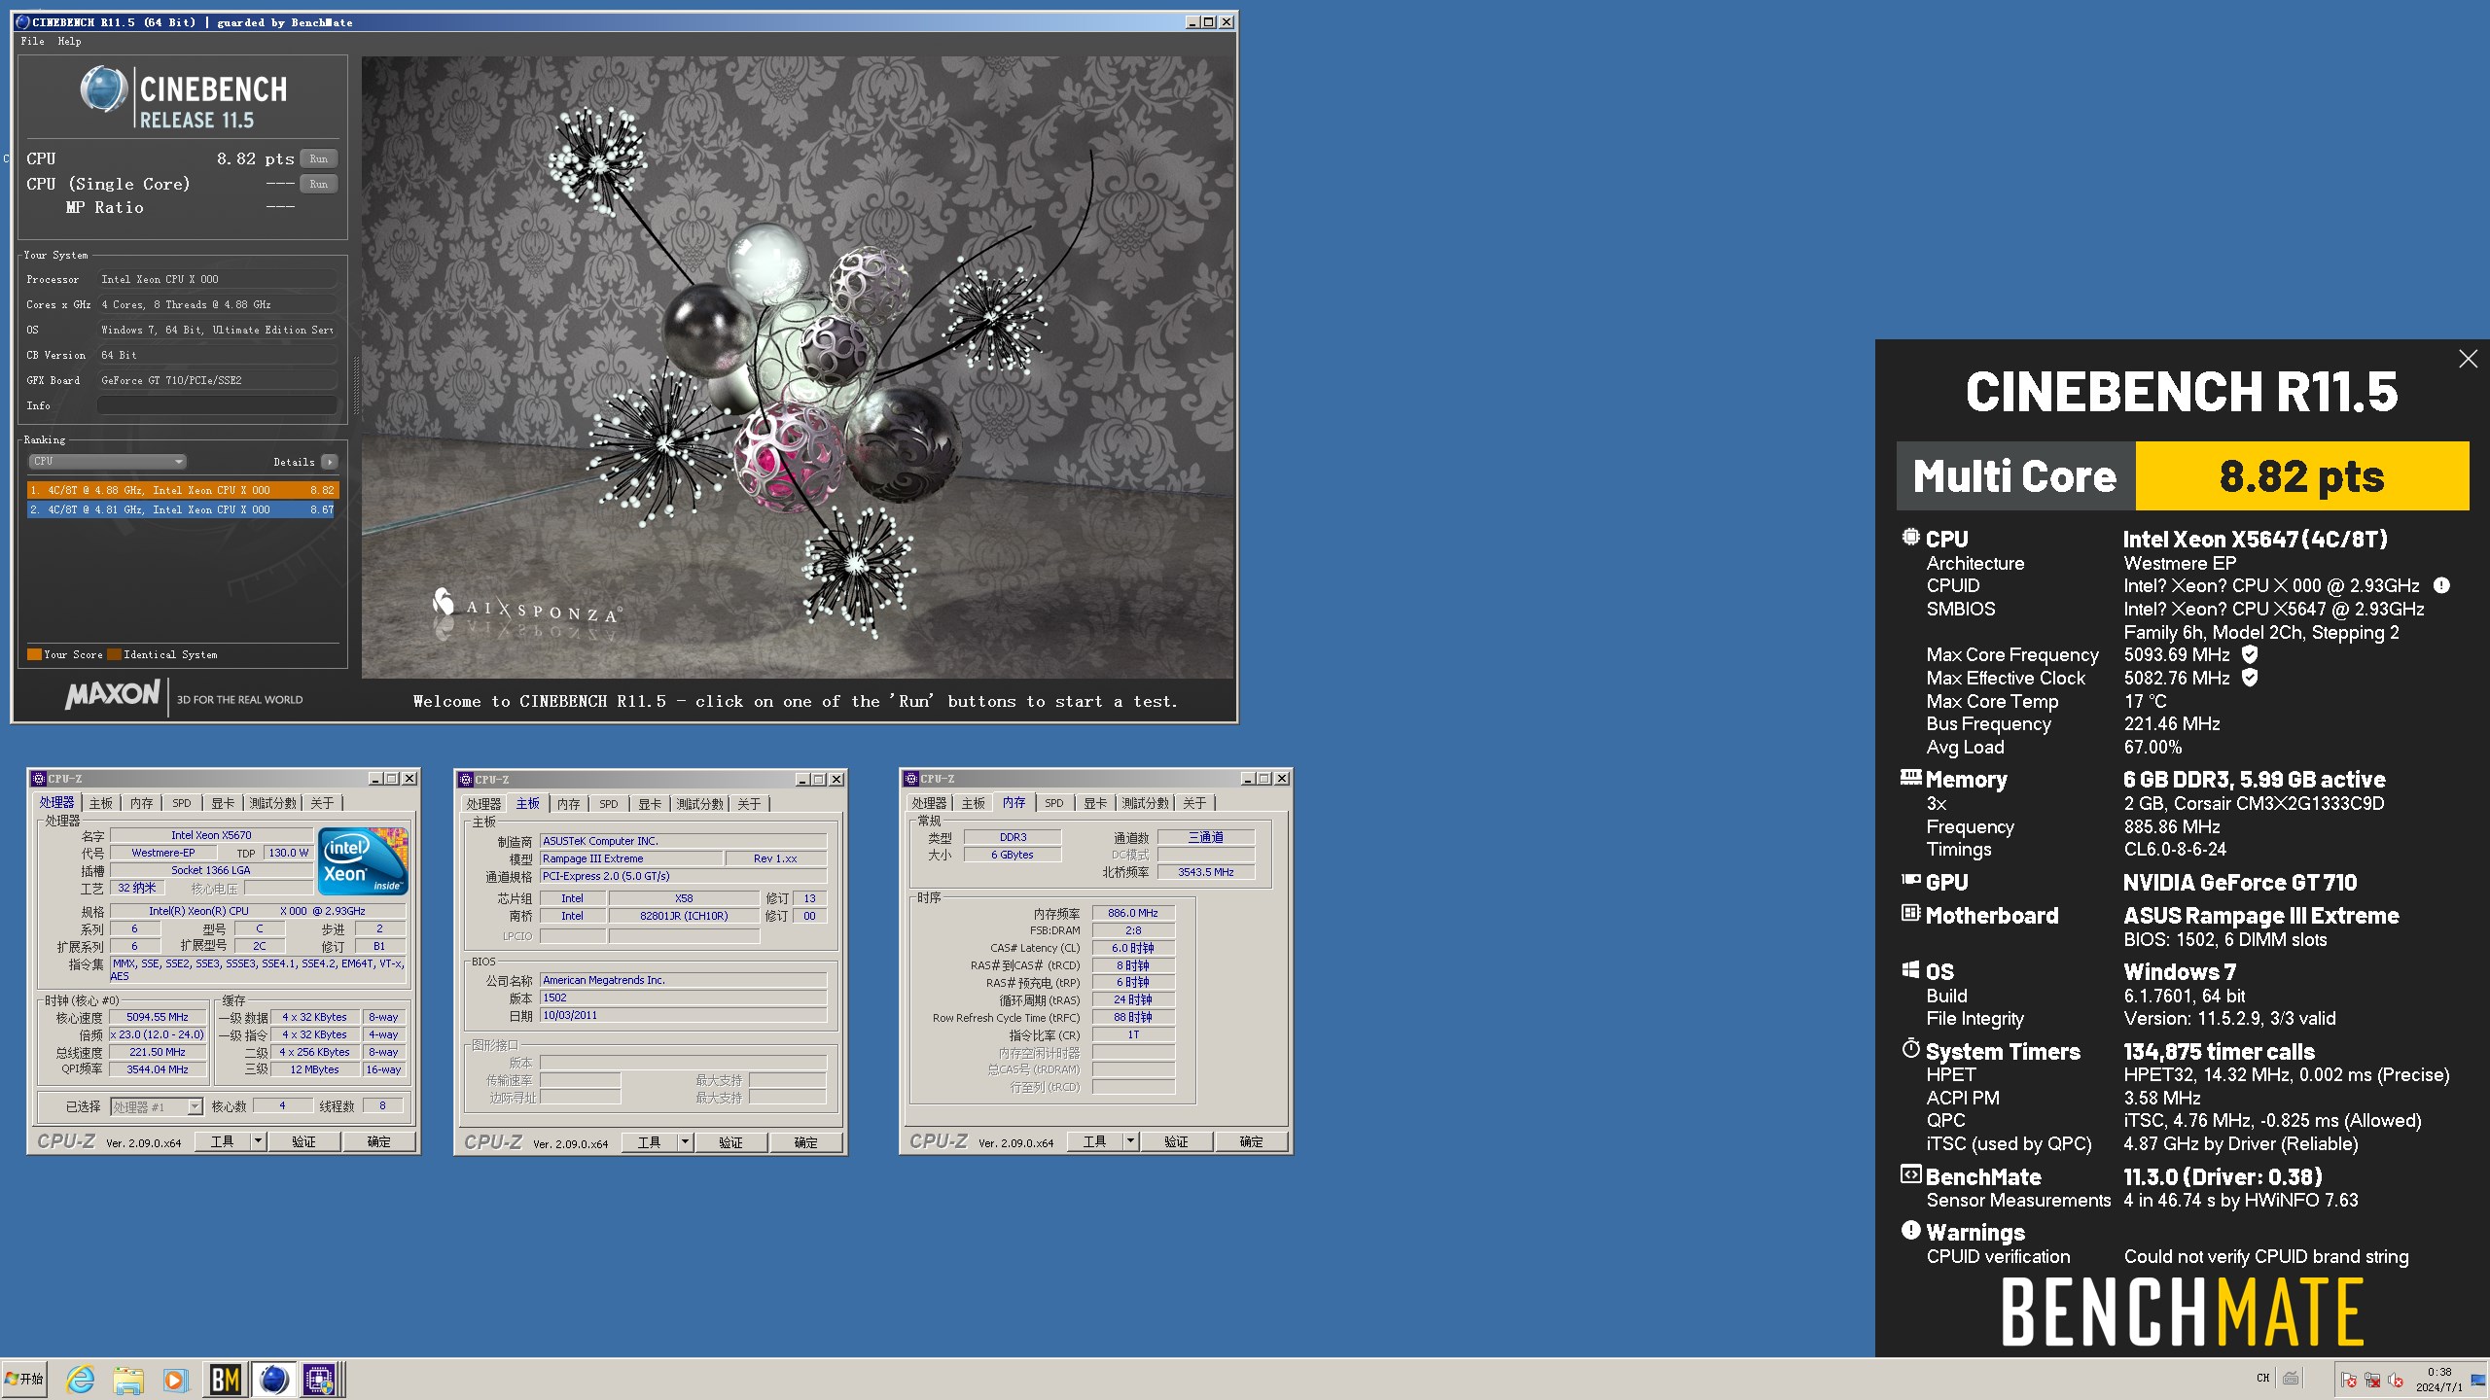Viewport: 2490px width, 1400px height.
Task: Open the Cinebench Help menu
Action: point(69,41)
